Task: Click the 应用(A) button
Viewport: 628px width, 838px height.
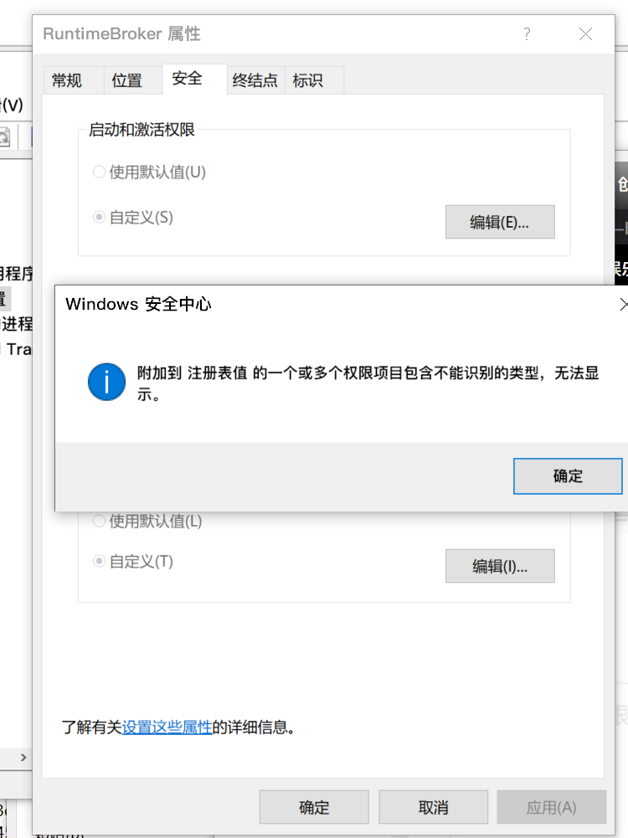Action: [x=552, y=807]
